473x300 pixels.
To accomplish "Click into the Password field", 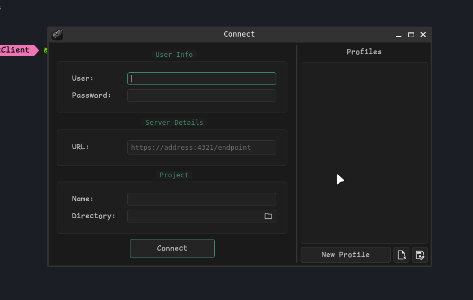I will pos(202,96).
